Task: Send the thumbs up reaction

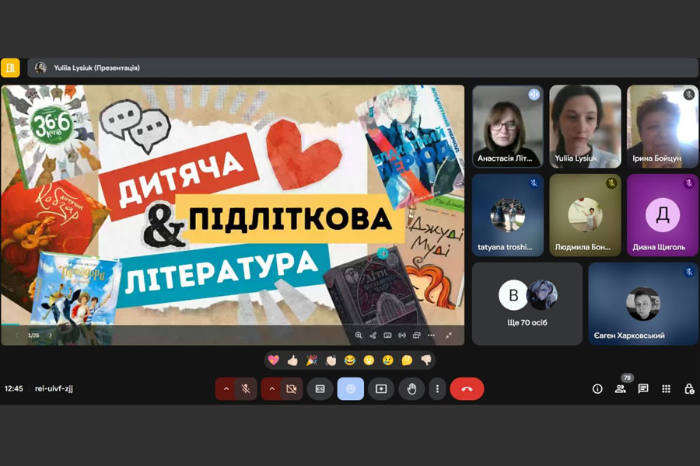Action: 292,360
